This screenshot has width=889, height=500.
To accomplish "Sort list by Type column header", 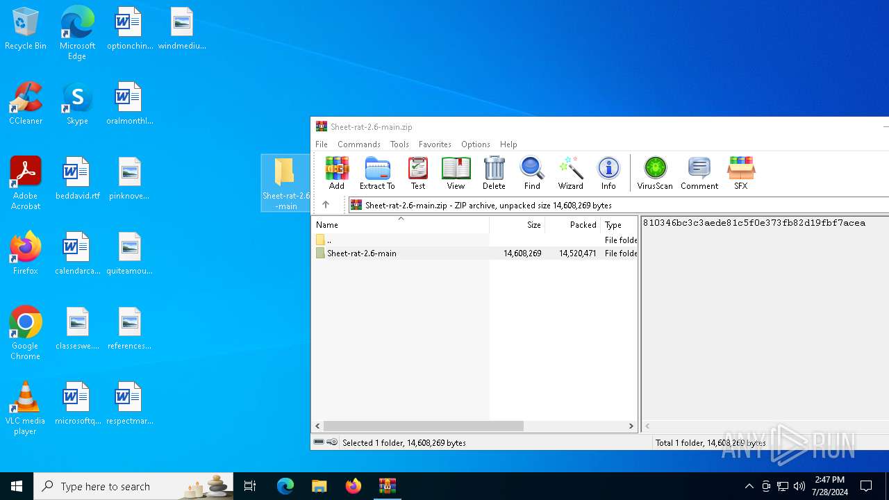I will coord(620,225).
